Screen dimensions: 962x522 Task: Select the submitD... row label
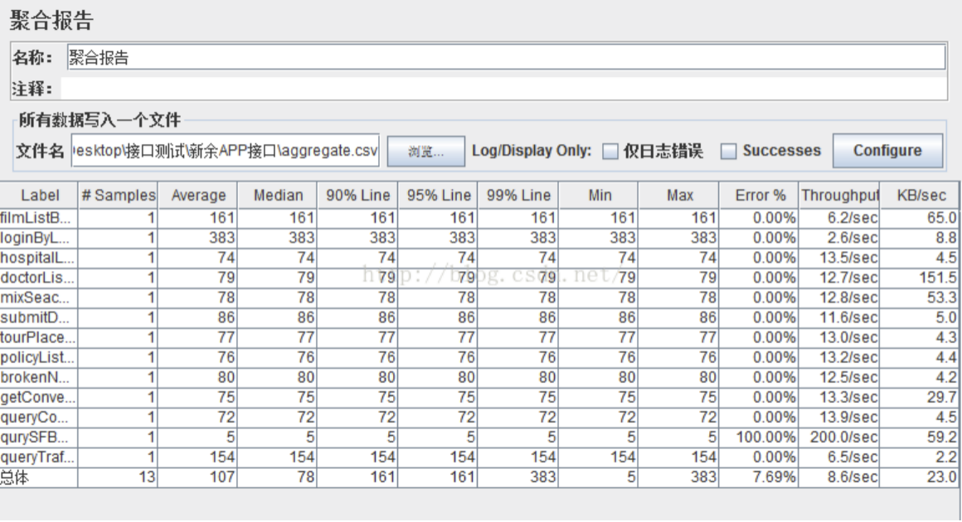click(x=39, y=317)
